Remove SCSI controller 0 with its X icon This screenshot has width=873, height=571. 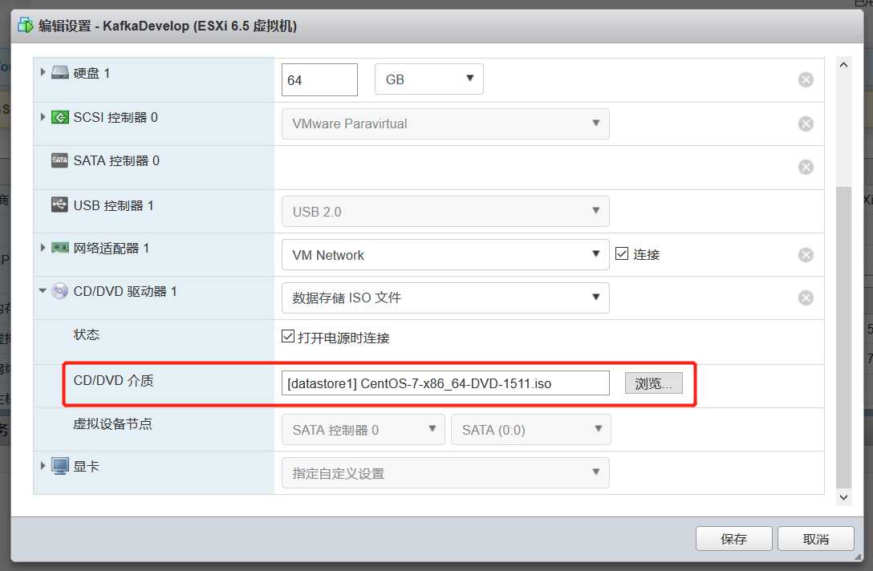click(x=806, y=124)
